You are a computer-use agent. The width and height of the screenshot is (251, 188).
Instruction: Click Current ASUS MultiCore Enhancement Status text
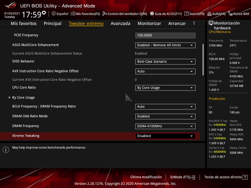pyautogui.click(x=47, y=54)
